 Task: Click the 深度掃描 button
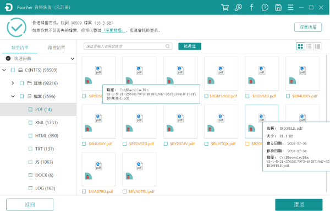pos(308,27)
